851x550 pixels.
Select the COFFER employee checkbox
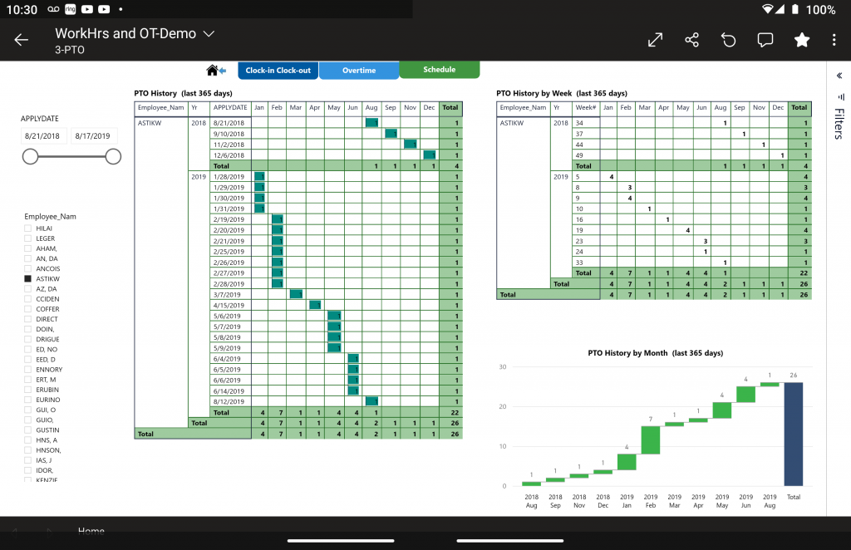pyautogui.click(x=28, y=309)
